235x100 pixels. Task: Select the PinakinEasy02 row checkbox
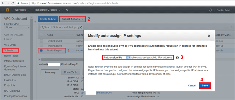(x=41, y=46)
